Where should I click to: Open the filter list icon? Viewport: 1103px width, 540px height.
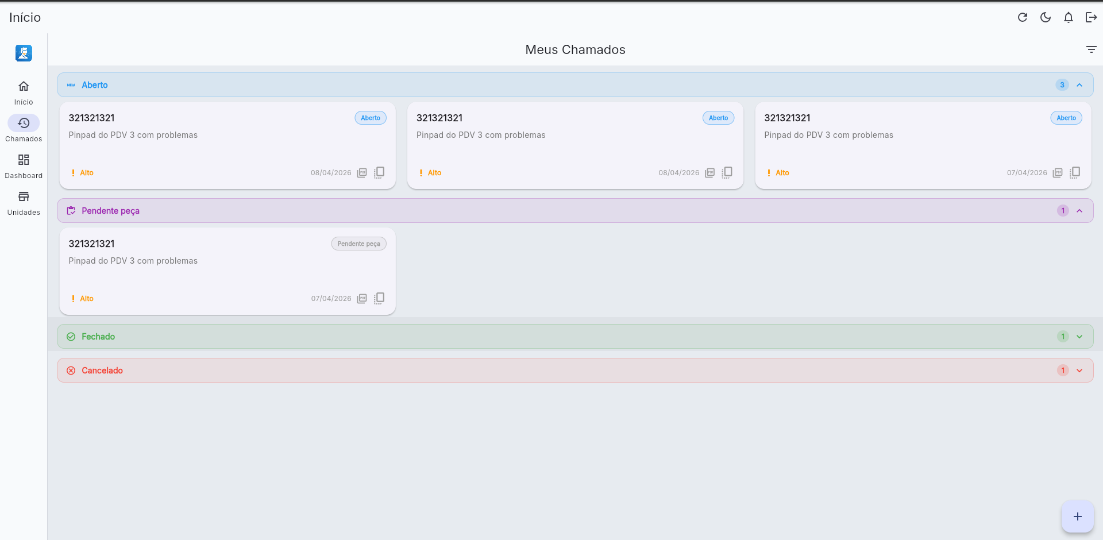click(x=1091, y=49)
